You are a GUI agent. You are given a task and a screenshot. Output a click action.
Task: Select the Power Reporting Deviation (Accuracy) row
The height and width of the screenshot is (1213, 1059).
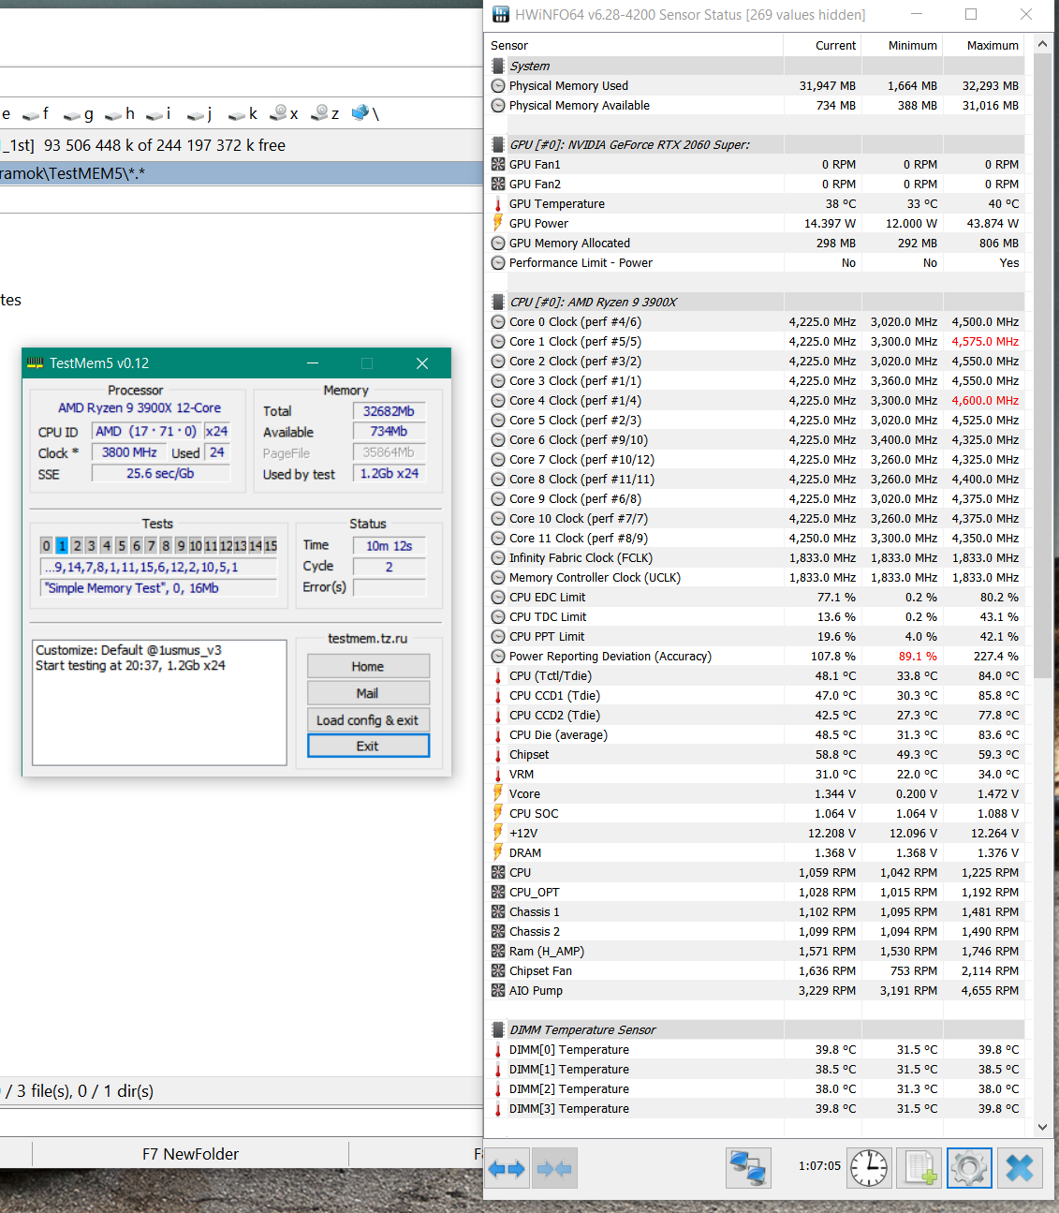(x=755, y=657)
